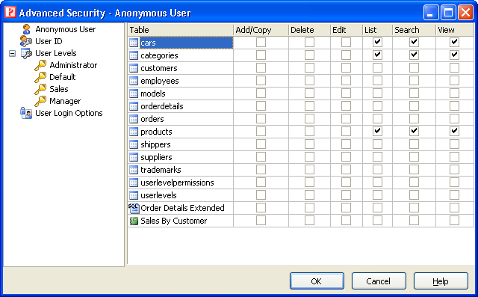This screenshot has width=478, height=297.
Task: Click the List column header
Action: (377, 30)
